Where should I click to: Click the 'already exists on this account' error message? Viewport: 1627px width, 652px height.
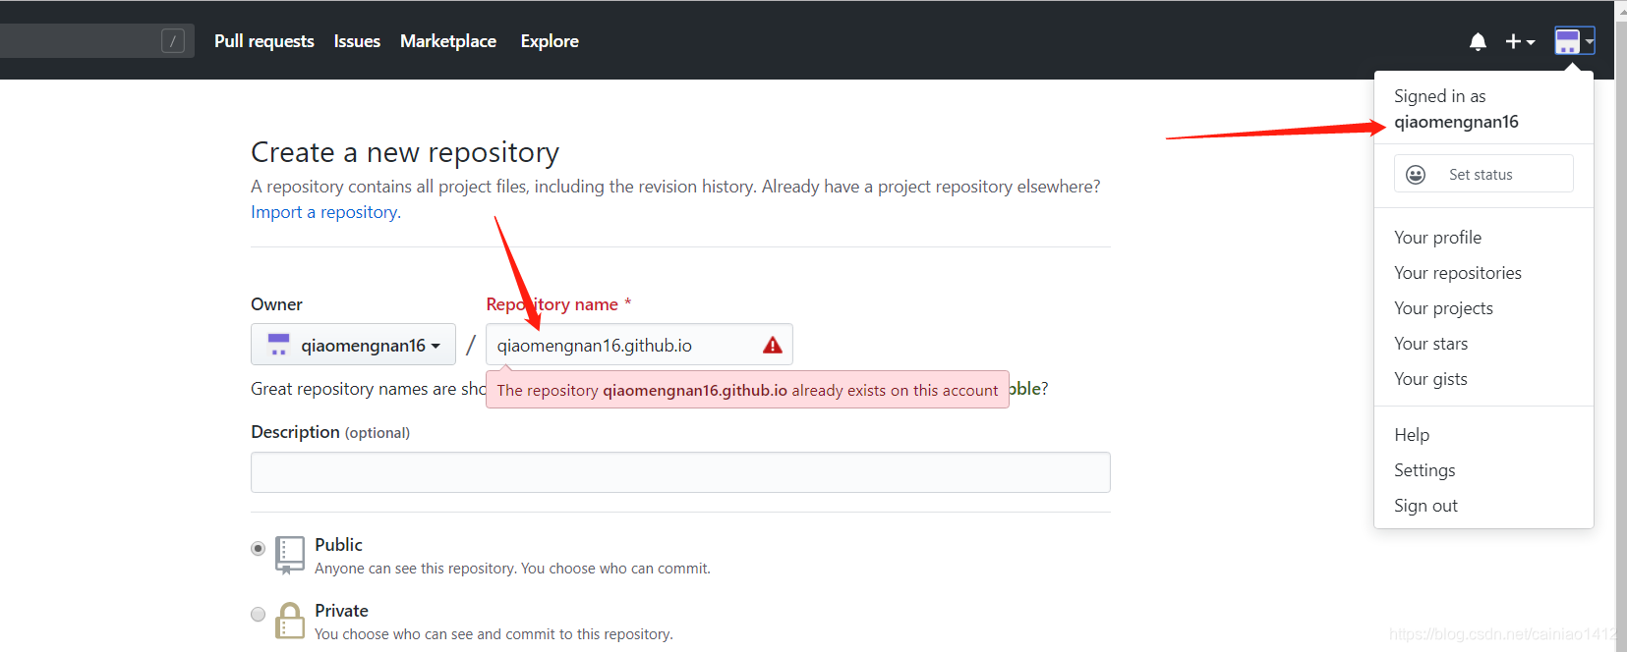tap(747, 390)
